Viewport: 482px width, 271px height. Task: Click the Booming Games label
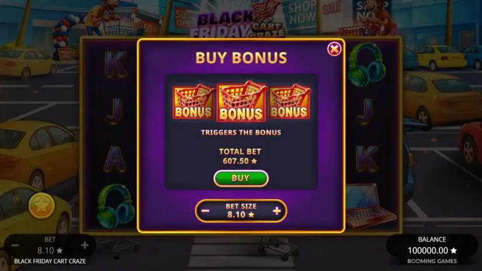432,261
